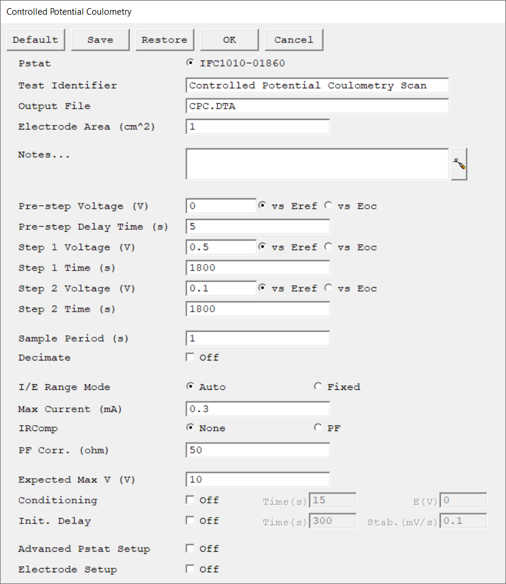Viewport: 506px width, 584px height.
Task: Select PF for IRComp
Action: click(x=318, y=428)
